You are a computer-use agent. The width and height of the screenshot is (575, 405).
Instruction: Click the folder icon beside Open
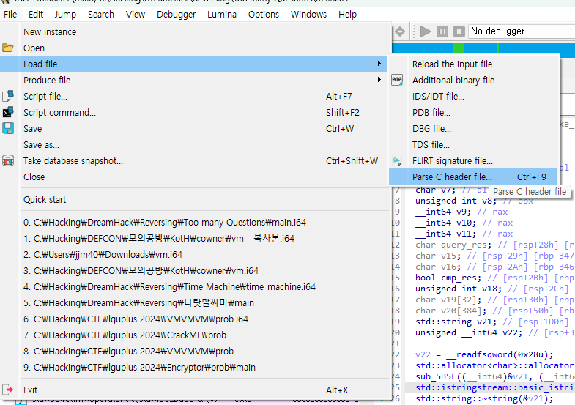(x=8, y=48)
